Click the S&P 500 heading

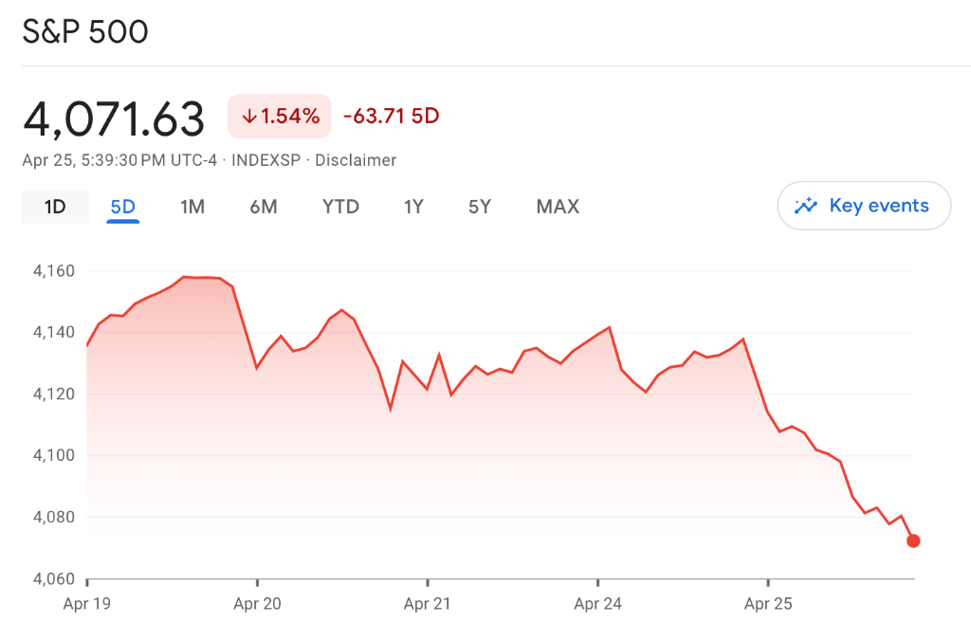tap(85, 32)
